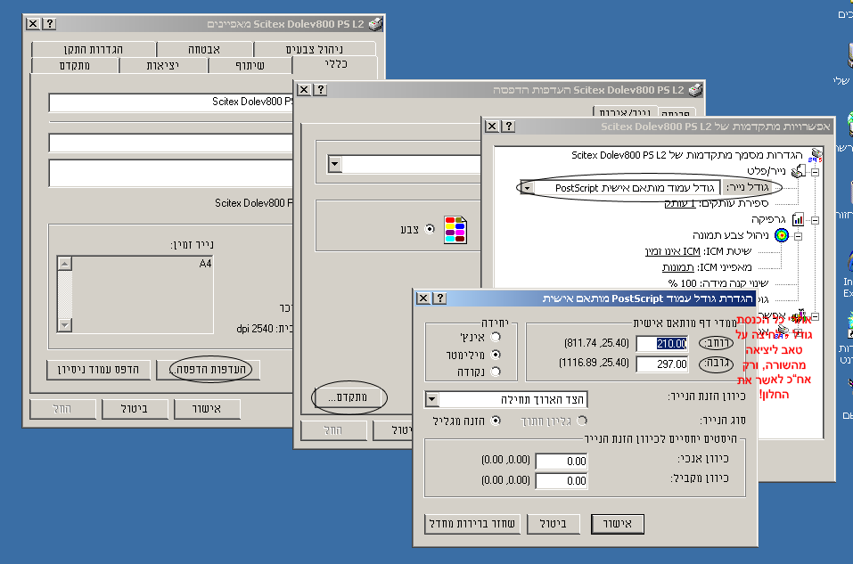This screenshot has height=564, width=853.
Task: Click the printer icon in the העדפות הדפסה title bar
Action: [x=695, y=90]
